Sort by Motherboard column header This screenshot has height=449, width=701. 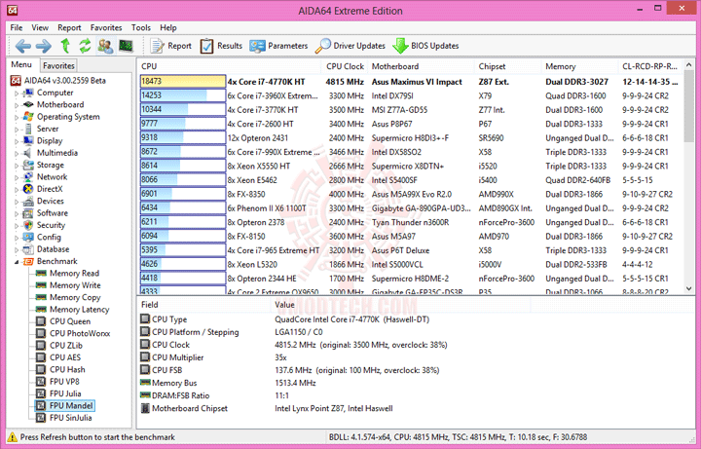tap(421, 66)
